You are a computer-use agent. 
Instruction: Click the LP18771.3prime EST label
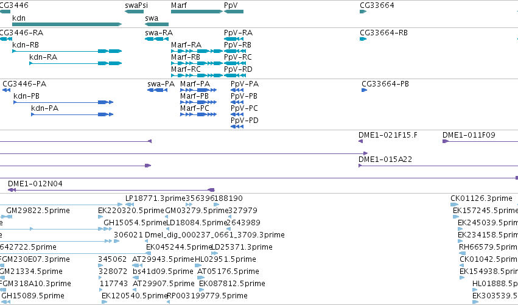(x=155, y=198)
